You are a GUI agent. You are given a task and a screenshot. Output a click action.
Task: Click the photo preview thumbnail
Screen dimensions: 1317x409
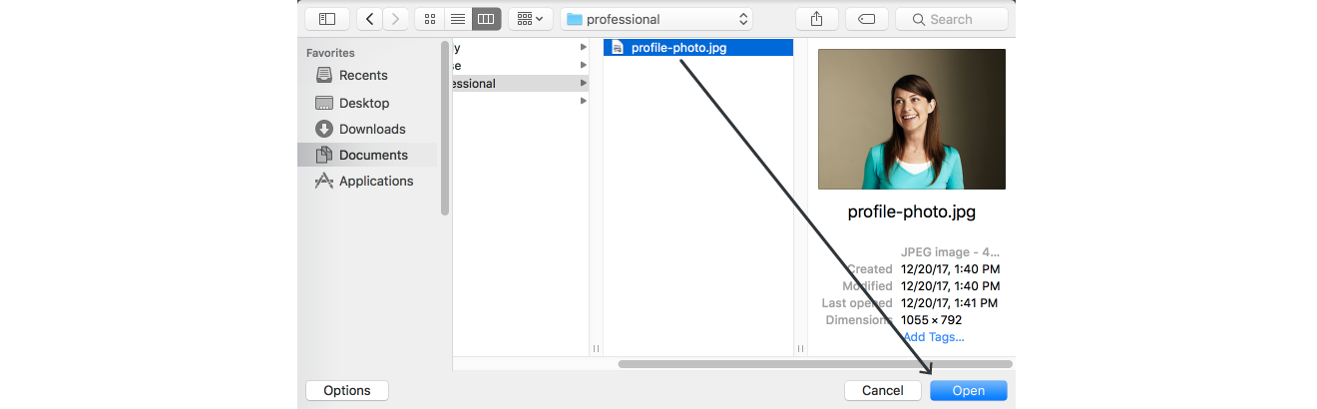pos(912,119)
